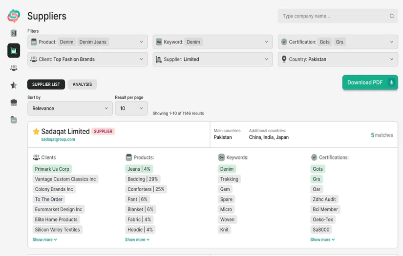The image size is (403, 256).
Task: Click the app logo icon
Action: coord(14,16)
